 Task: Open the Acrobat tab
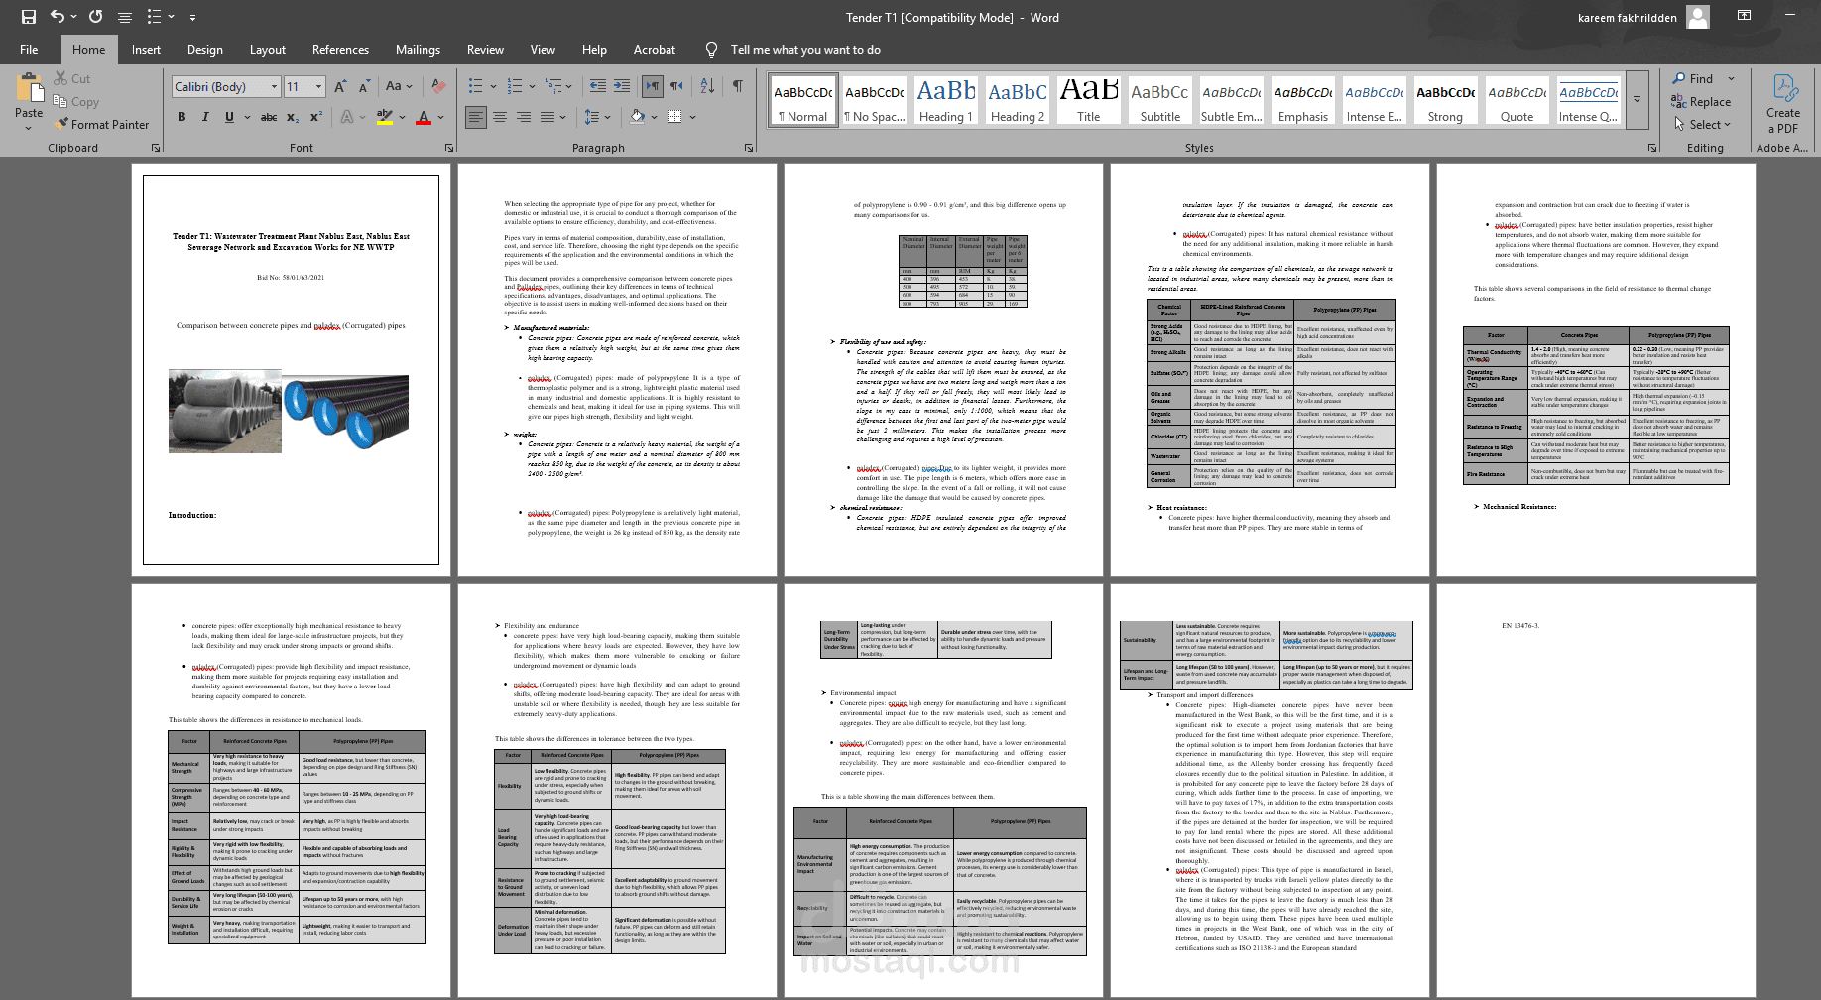[x=655, y=50]
